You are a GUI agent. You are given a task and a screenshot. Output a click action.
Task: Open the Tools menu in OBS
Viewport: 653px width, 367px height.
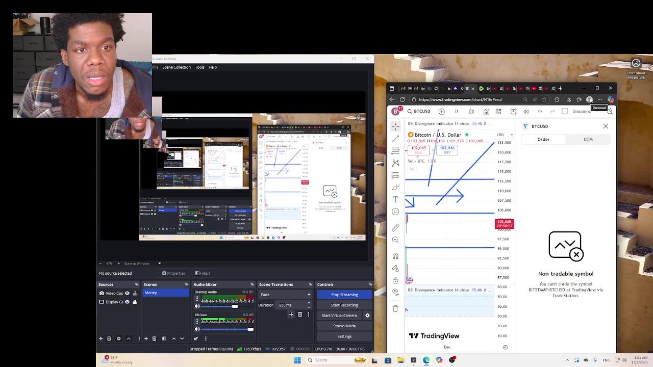(199, 67)
